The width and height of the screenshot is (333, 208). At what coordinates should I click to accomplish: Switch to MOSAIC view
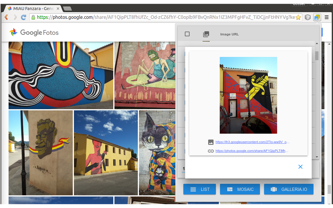click(x=240, y=189)
